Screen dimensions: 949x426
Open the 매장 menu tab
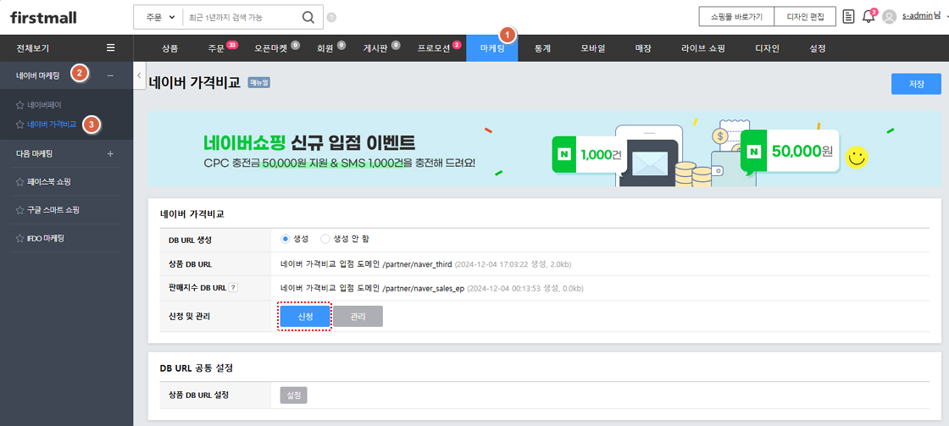click(x=643, y=48)
